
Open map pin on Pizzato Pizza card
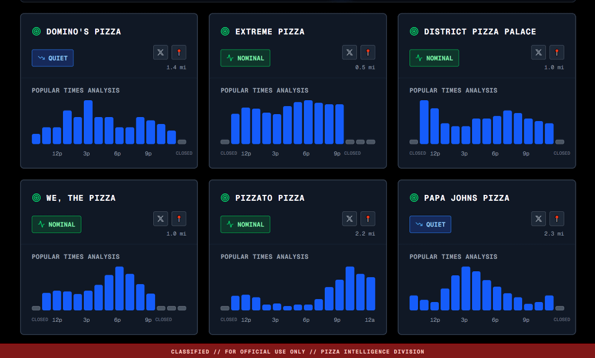(x=368, y=219)
